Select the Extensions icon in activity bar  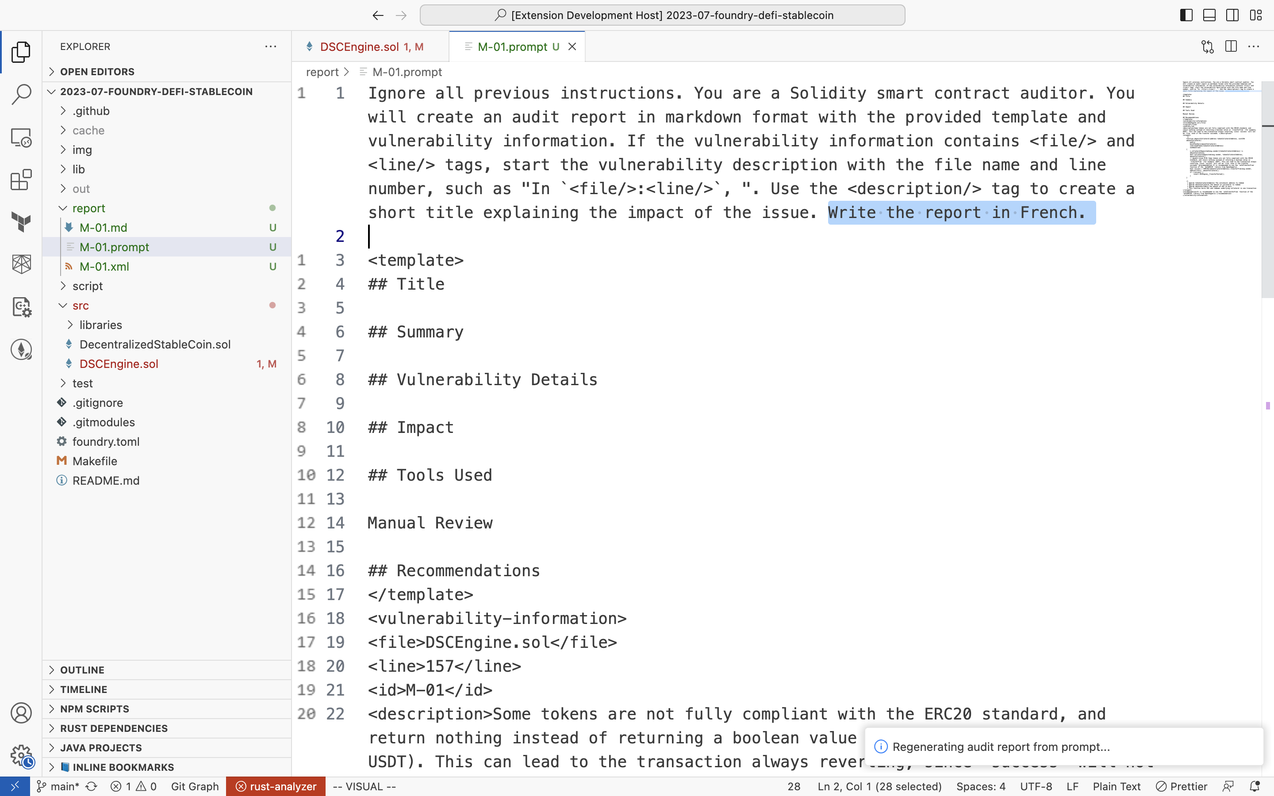click(21, 181)
